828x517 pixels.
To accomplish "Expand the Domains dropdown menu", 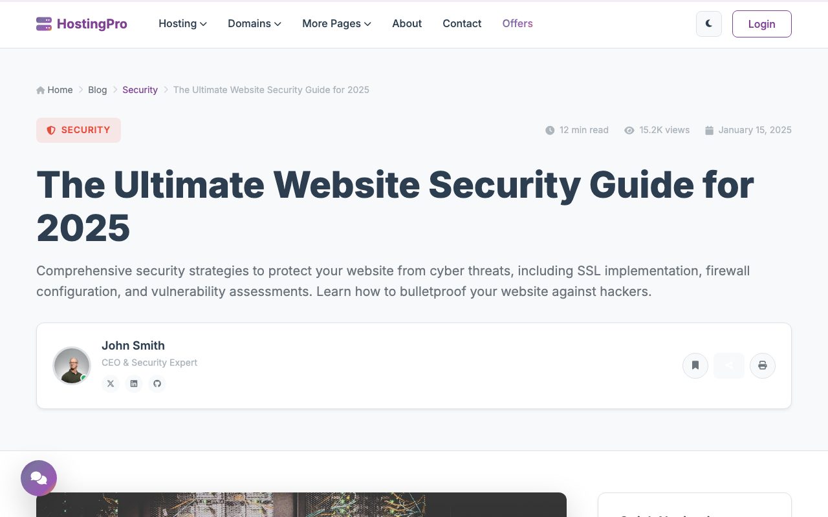I will click(x=254, y=24).
